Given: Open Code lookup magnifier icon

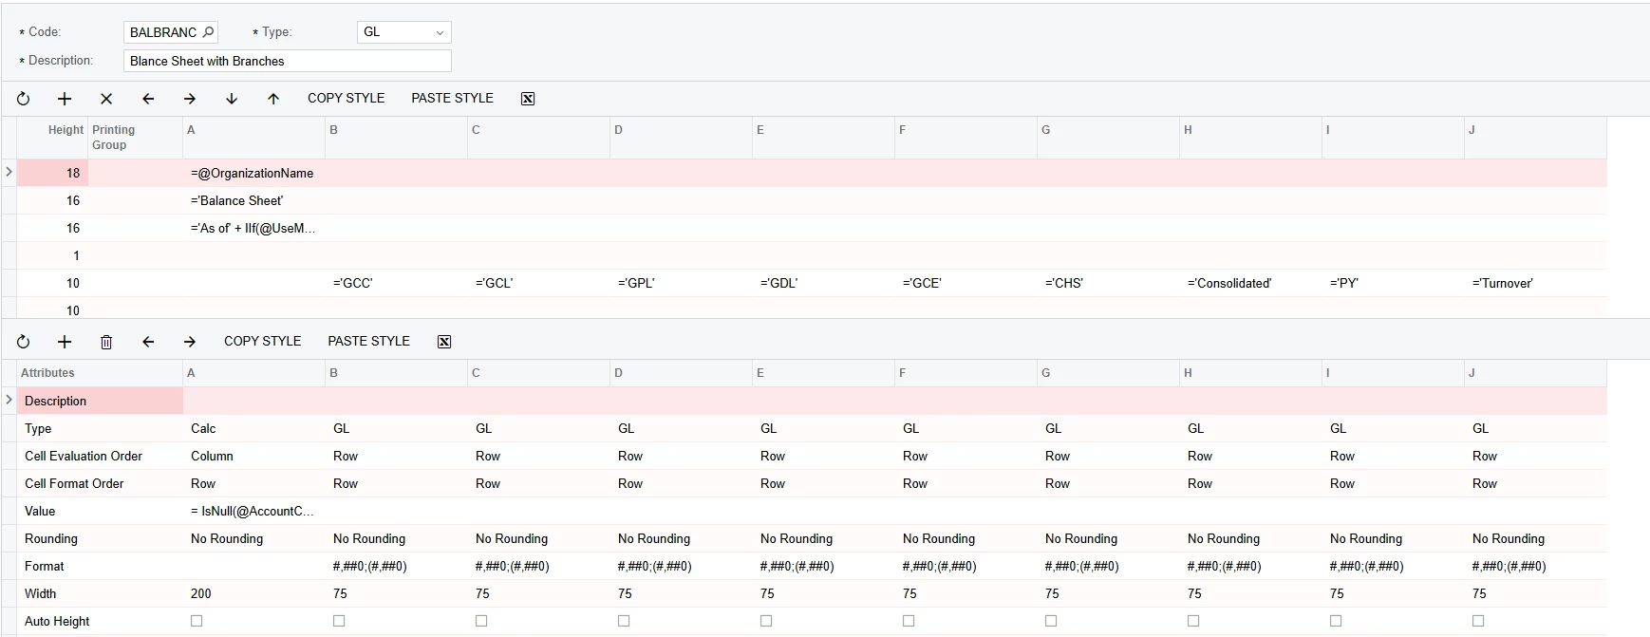Looking at the screenshot, I should point(209,32).
